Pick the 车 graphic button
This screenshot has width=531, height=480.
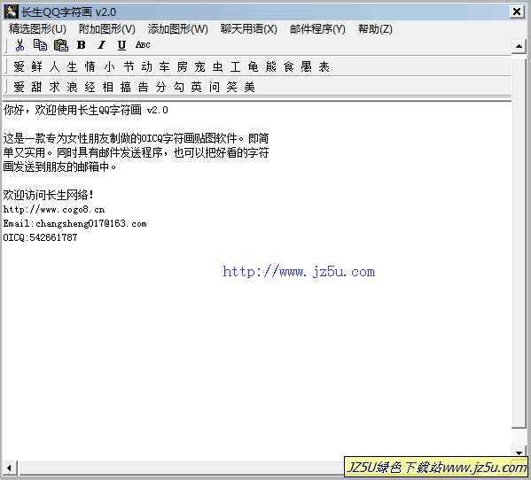(x=164, y=66)
